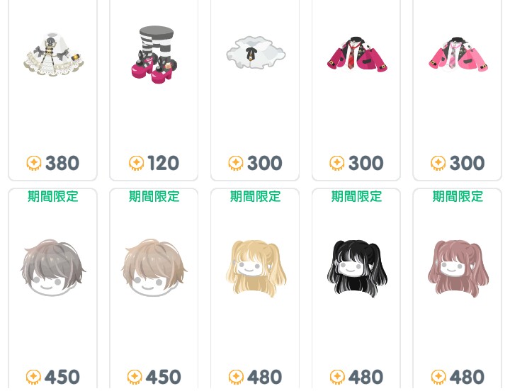
Task: Click the 期間限定 label above blonde hair
Action: (255, 196)
